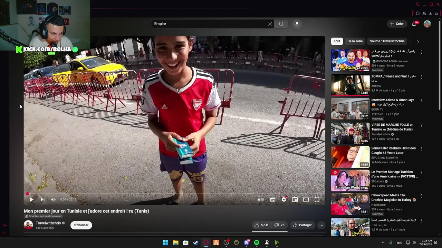Switch to miniplayer mode
Screen dimensions: 442x248
295,199
